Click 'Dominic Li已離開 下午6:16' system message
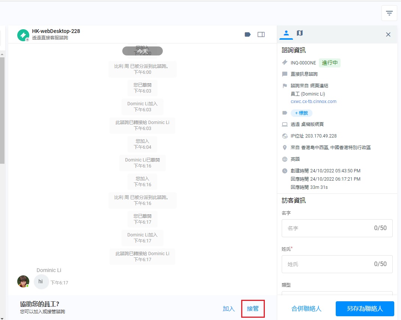This screenshot has width=401, height=320. 143,163
